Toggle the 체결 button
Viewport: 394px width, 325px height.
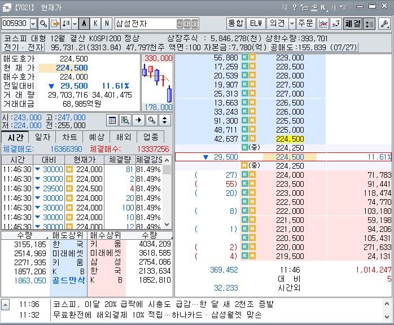pyautogui.click(x=353, y=24)
